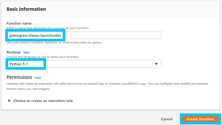Click the runtime dropdown arrow icon
Image resolution: width=222 pixels, height=125 pixels.
click(156, 64)
